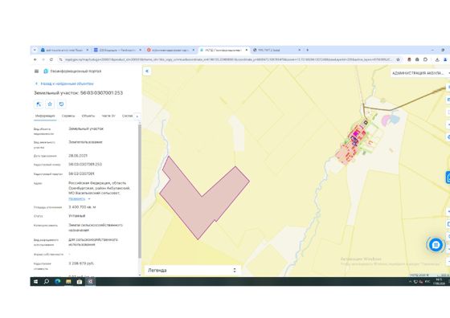Screen dimensions: 450x318
Task: Open the АДМИНИСТРАЦИЯ АКБУЛА... dropdown
Action: [420, 73]
